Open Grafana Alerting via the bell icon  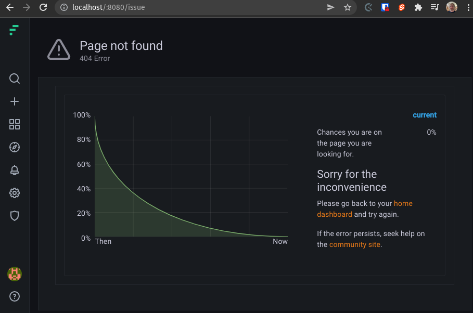pos(14,170)
